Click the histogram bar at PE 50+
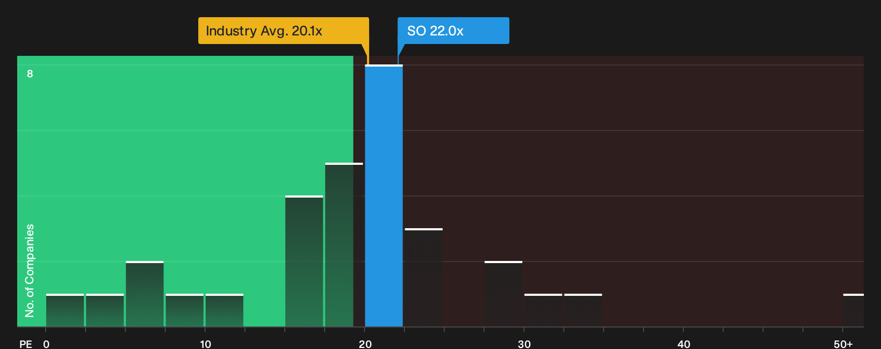The height and width of the screenshot is (349, 881). pos(854,310)
